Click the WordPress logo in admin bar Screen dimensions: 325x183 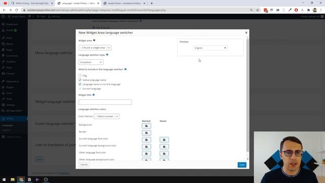coord(3,16)
